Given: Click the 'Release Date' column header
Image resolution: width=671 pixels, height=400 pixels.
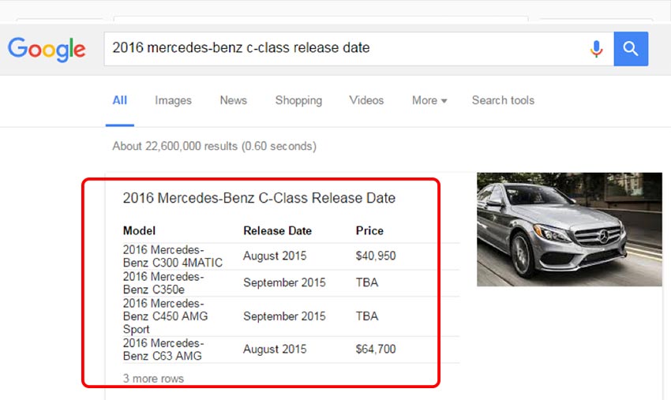Looking at the screenshot, I should [x=277, y=230].
